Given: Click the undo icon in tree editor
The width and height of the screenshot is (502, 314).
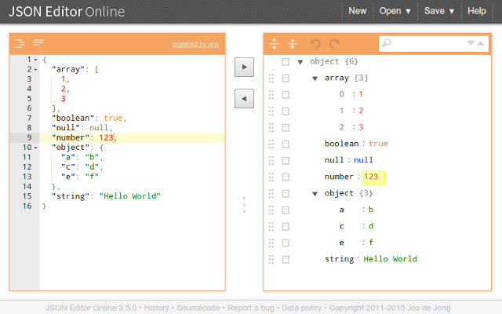Looking at the screenshot, I should (x=315, y=44).
